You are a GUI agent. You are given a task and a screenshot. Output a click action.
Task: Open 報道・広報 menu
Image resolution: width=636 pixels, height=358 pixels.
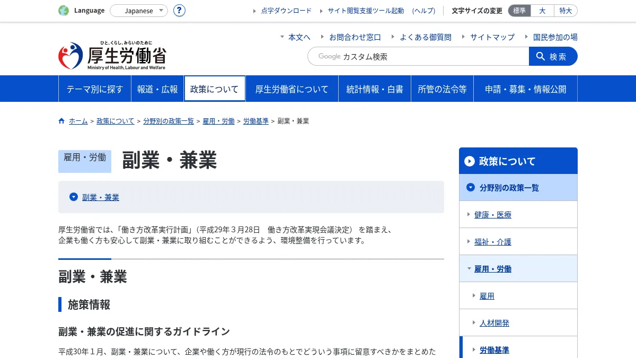pos(157,89)
